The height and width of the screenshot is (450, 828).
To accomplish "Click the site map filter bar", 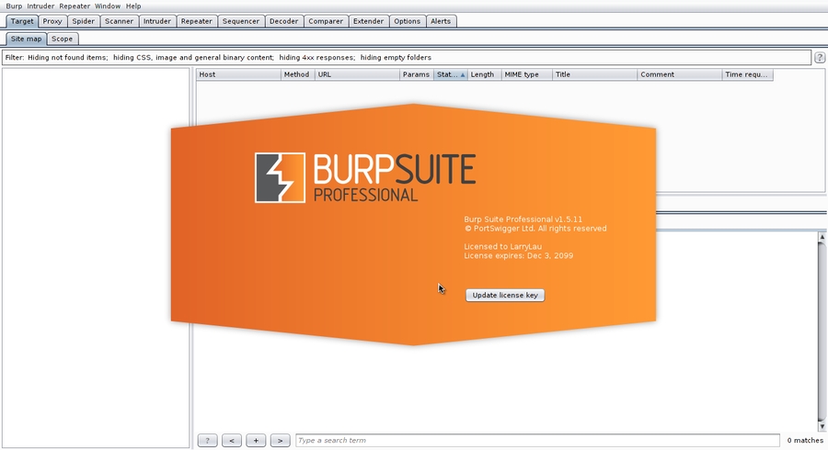I will click(x=406, y=58).
